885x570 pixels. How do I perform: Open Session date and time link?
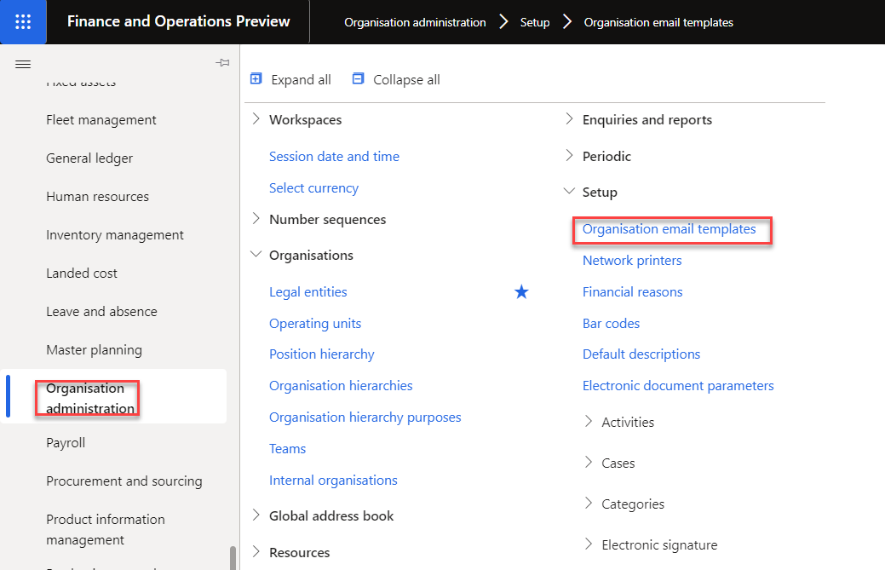coord(334,156)
